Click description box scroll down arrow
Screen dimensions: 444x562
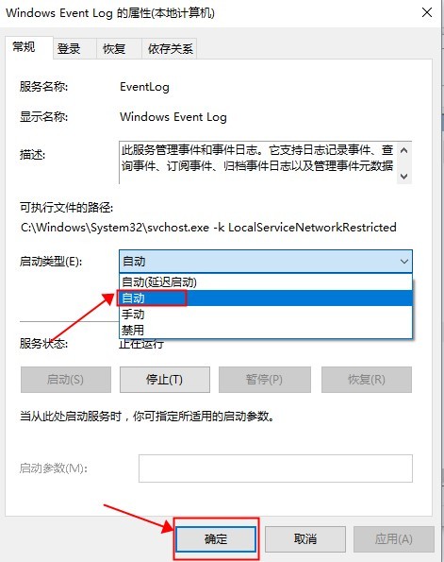click(x=403, y=176)
